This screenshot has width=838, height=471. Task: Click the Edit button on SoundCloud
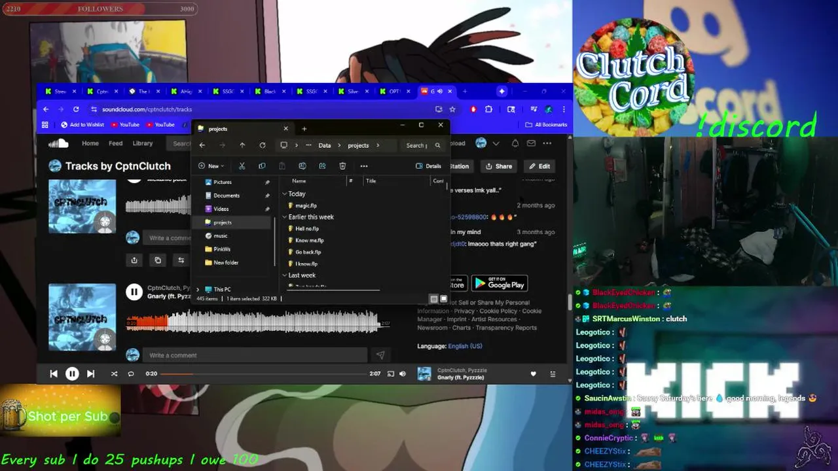pos(539,166)
